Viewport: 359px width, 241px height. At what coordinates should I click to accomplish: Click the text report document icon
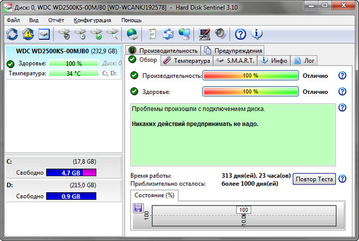152,34
